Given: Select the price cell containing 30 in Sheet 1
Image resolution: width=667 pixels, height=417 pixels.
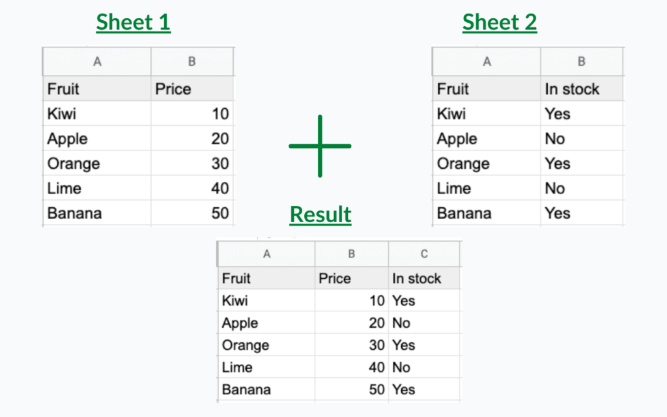Looking at the screenshot, I should (x=192, y=163).
